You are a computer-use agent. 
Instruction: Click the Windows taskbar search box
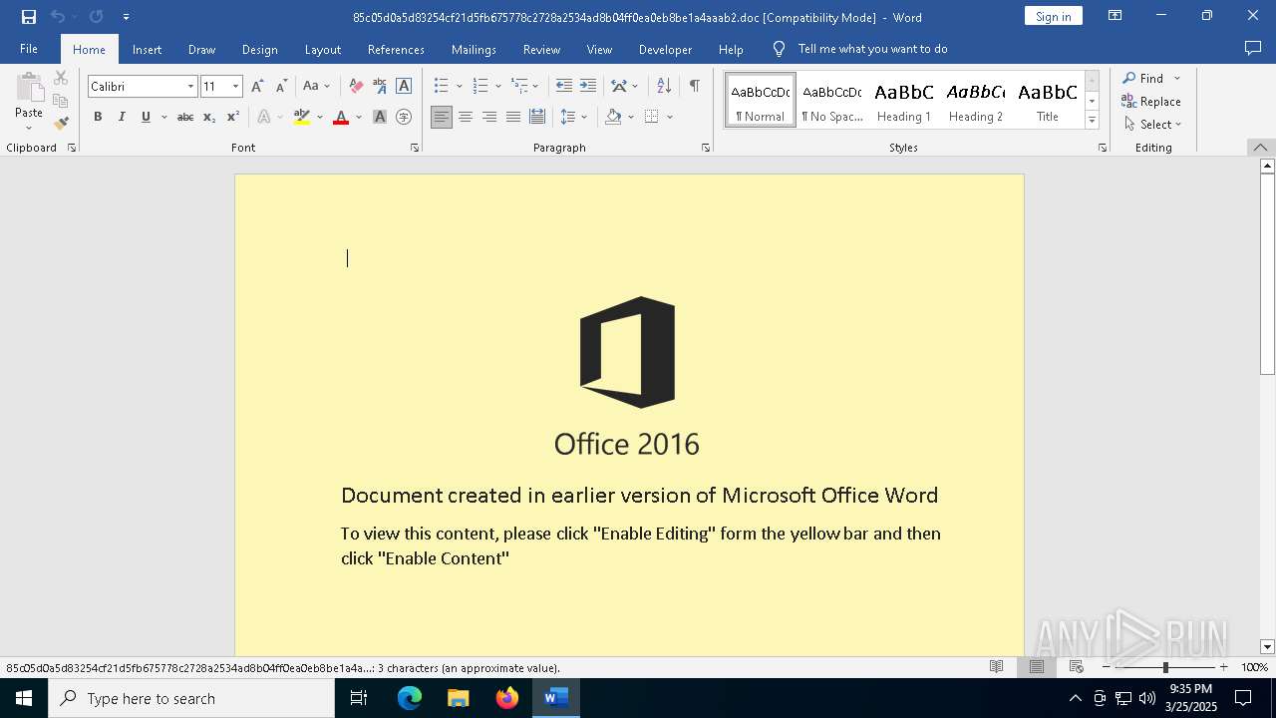(191, 698)
